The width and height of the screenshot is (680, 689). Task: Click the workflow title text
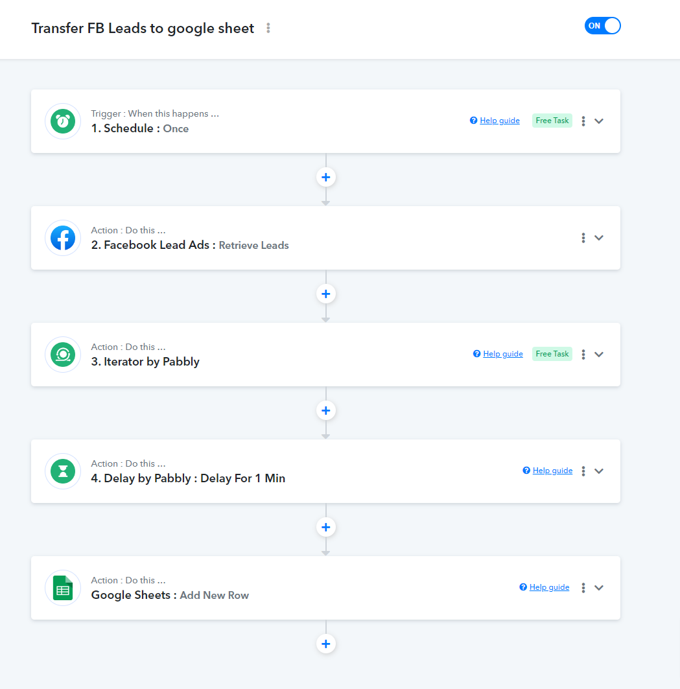[x=143, y=28]
